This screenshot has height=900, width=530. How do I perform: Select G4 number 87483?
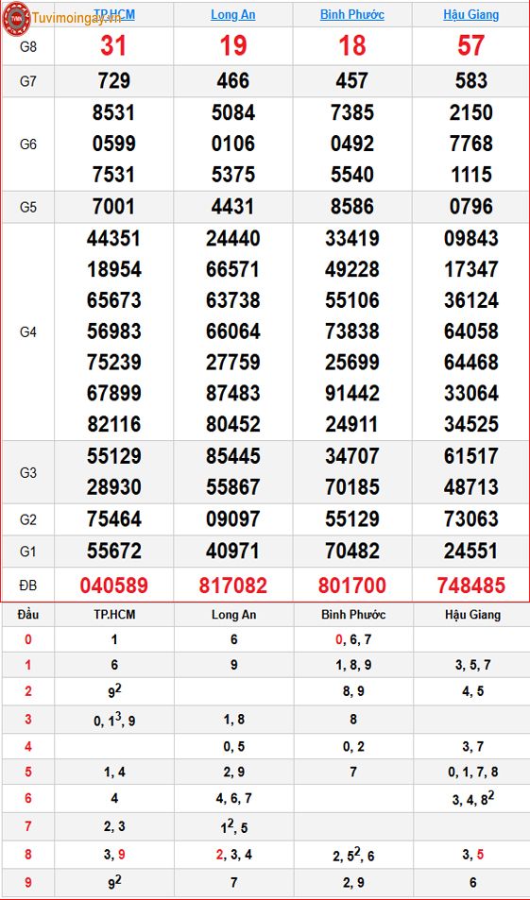[x=232, y=394]
